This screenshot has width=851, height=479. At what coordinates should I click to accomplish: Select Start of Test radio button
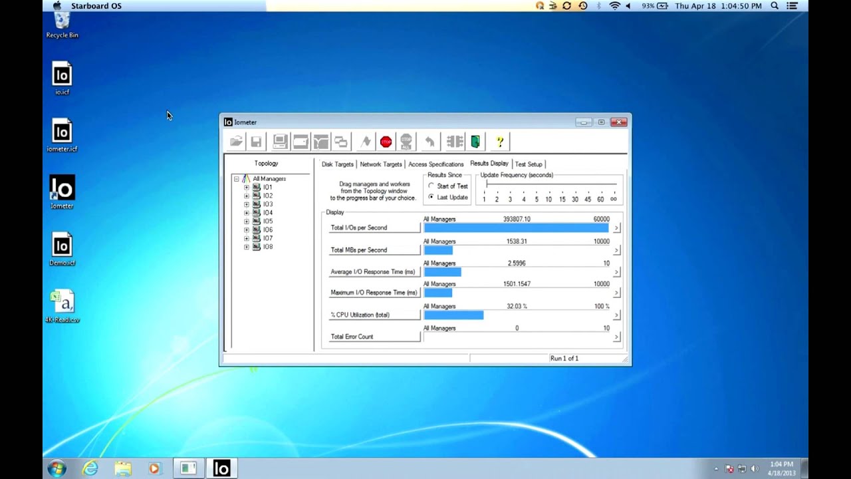coord(431,186)
